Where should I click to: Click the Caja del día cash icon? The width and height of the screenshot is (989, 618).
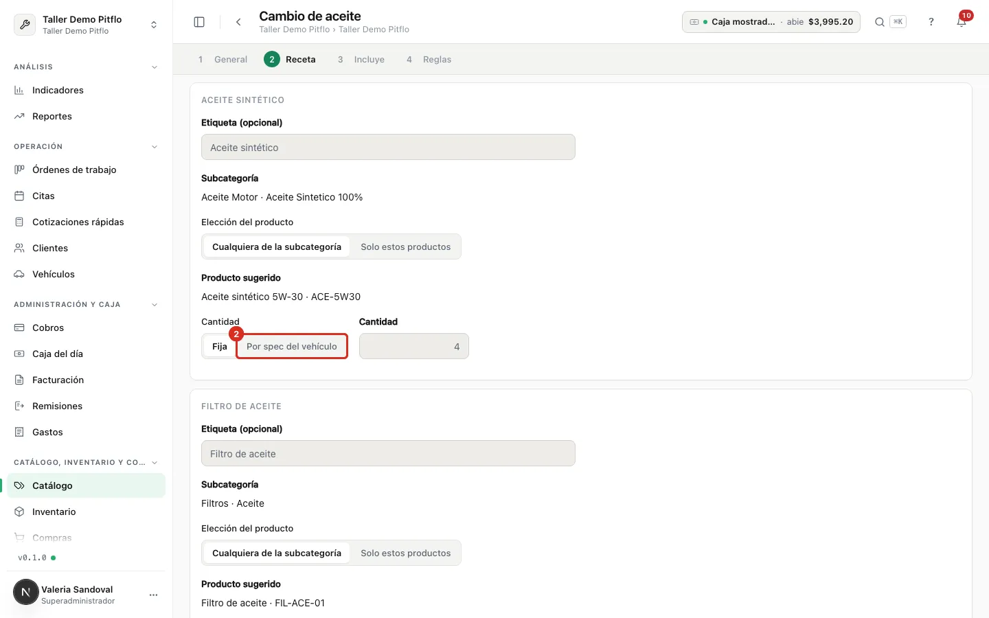[x=19, y=354]
